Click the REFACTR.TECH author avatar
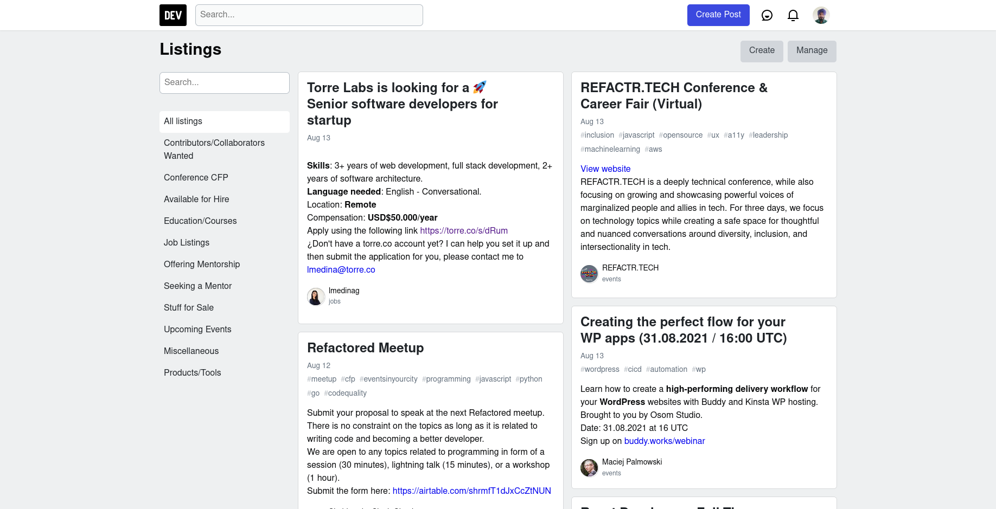Viewport: 996px width, 509px height. [589, 274]
